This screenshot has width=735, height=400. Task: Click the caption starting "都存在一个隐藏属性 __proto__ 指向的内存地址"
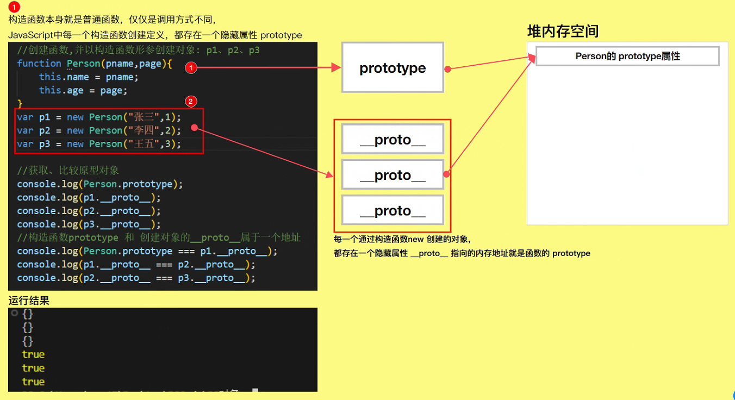462,253
